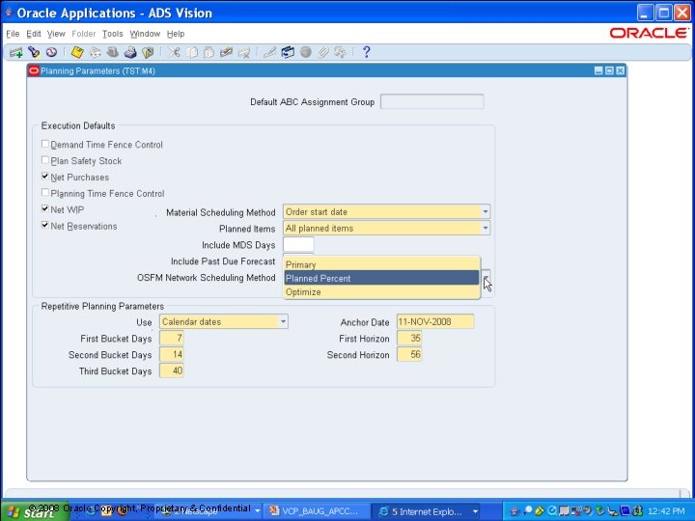
Task: Uncheck the Net WIP checkbox
Action: (44, 208)
